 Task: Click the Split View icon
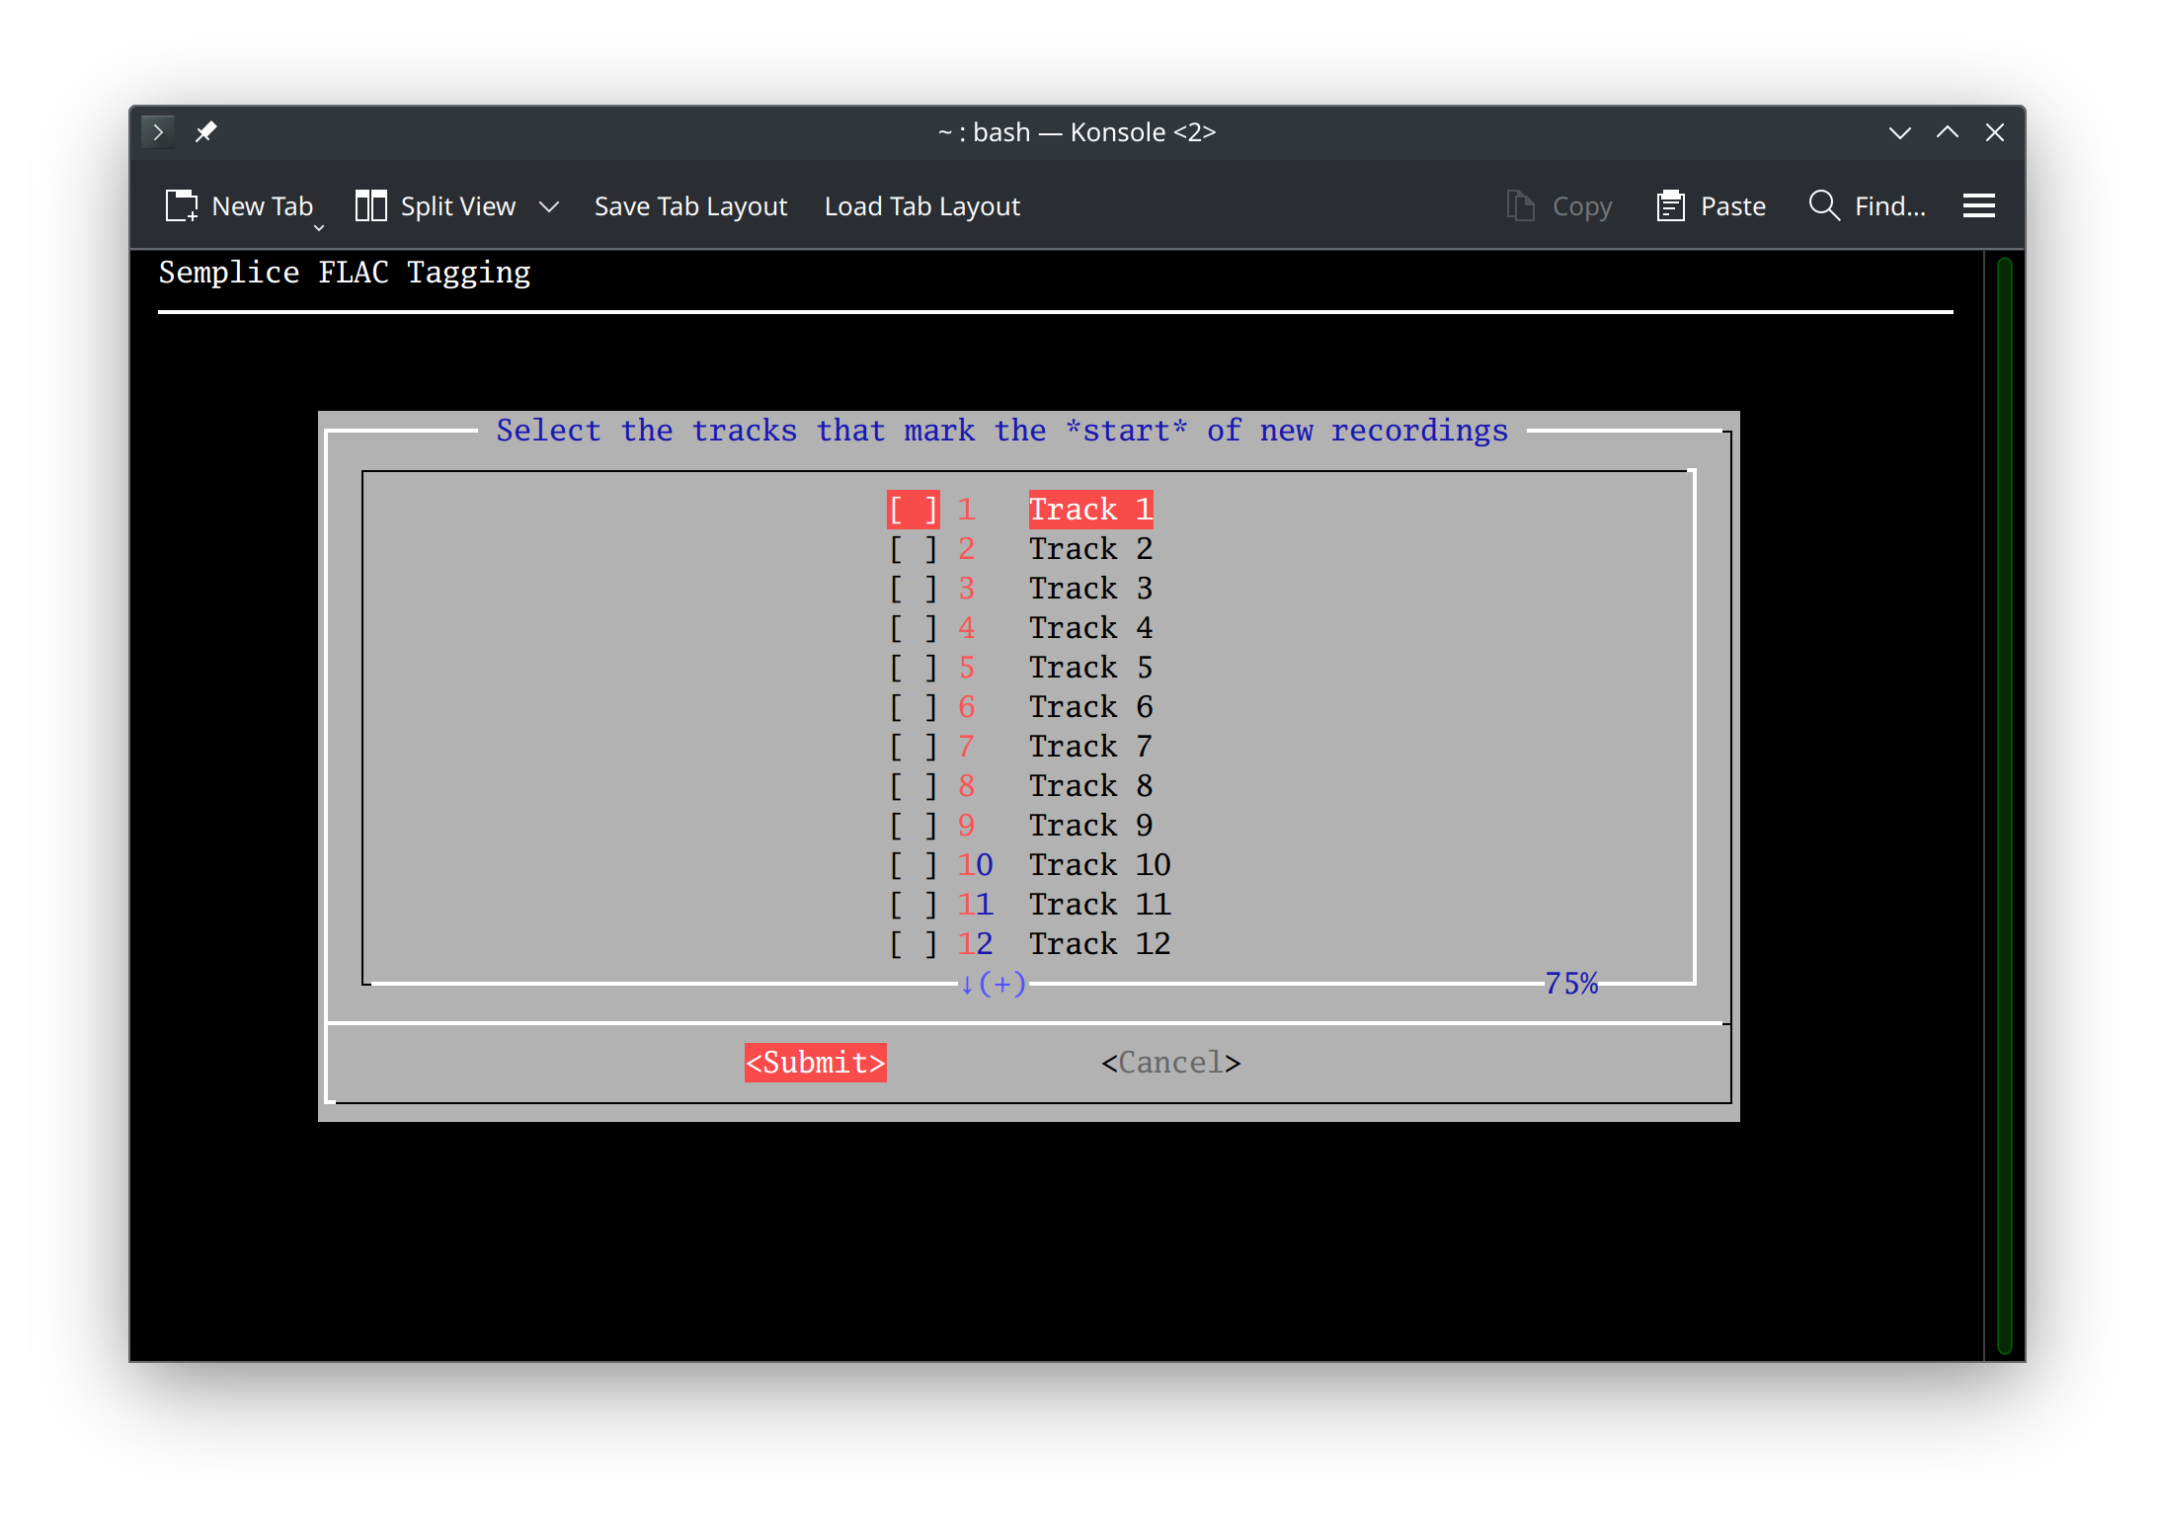click(x=370, y=205)
